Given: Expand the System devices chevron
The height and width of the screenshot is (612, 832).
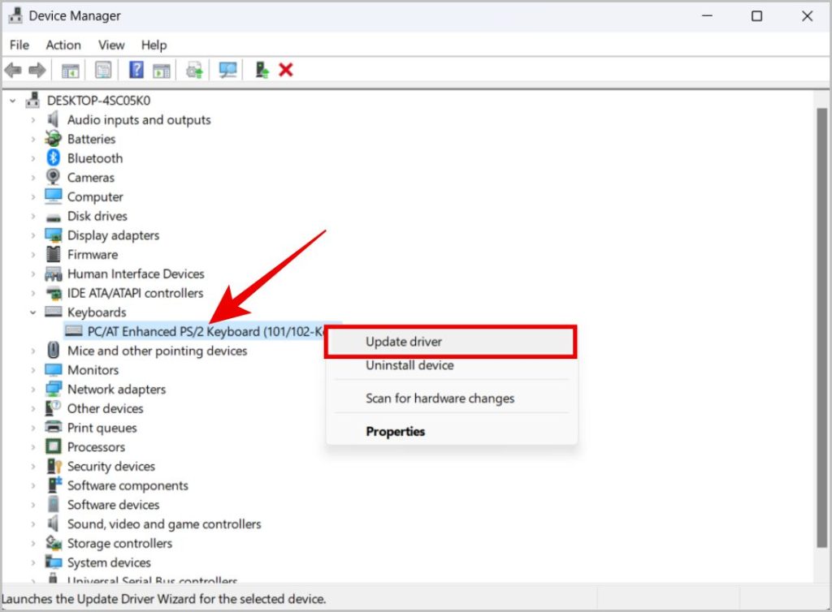Looking at the screenshot, I should [32, 562].
